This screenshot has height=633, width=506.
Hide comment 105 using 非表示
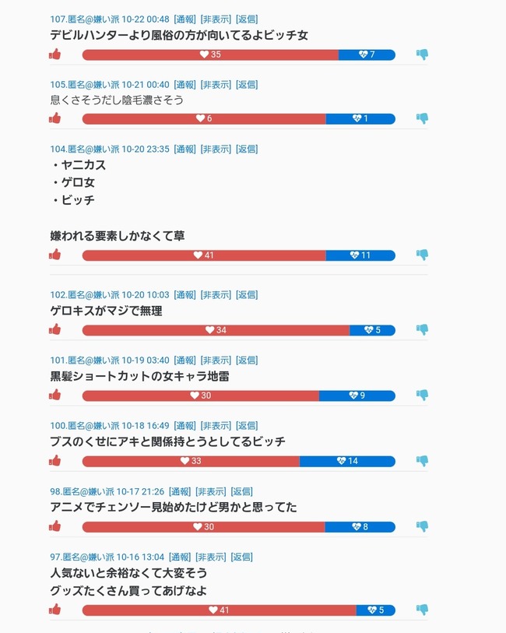point(216,84)
